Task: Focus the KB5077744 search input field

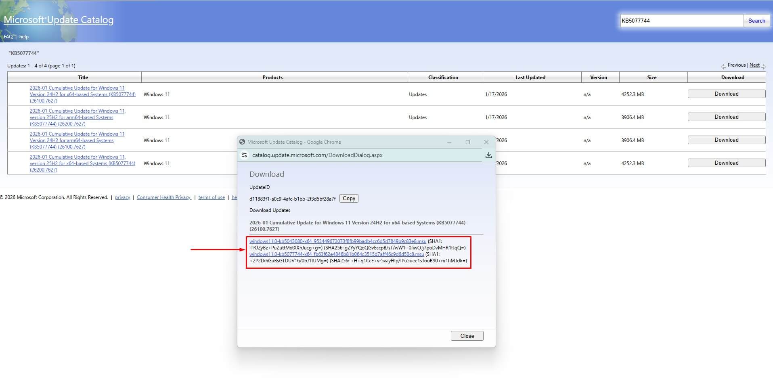Action: [x=682, y=21]
